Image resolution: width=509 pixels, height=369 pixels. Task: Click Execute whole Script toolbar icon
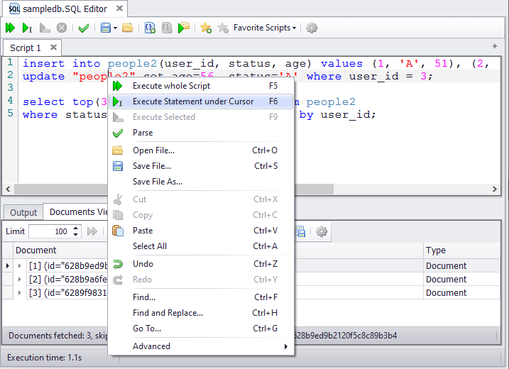click(10, 28)
